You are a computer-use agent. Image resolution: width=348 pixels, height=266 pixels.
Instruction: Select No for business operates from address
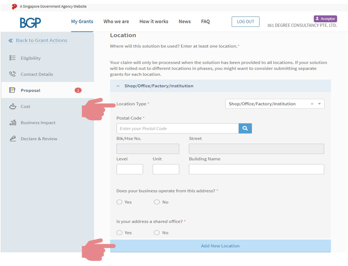pos(157,202)
